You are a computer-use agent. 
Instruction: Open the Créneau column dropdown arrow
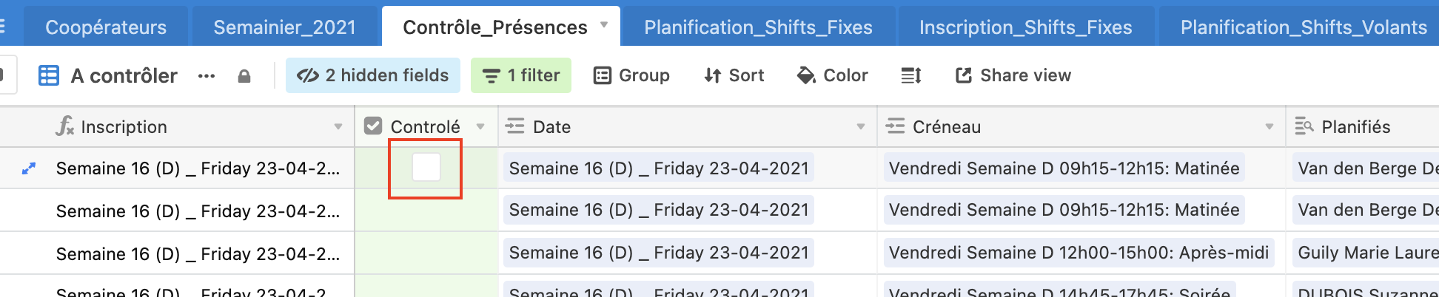point(1269,127)
